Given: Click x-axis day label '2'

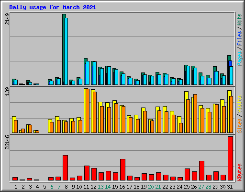Looking at the screenshot, I should pyautogui.click(x=23, y=187).
